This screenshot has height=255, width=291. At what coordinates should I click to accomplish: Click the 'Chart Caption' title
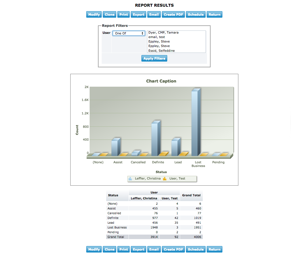161,81
